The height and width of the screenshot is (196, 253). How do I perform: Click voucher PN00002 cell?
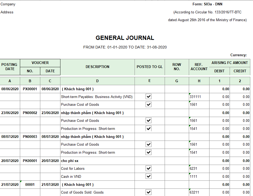(30, 113)
